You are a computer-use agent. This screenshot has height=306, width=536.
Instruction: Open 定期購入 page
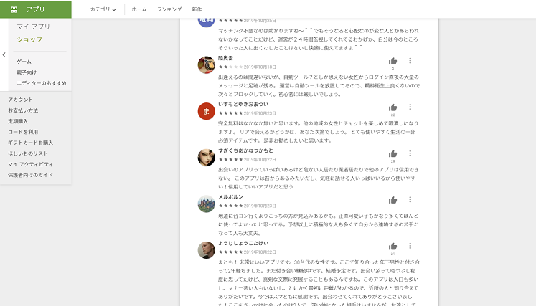pos(18,121)
